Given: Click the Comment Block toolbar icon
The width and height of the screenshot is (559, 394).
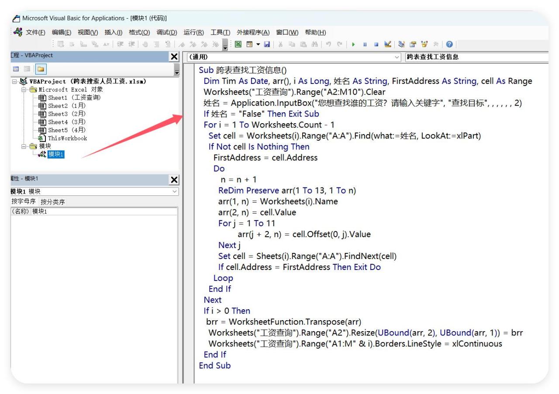Looking at the screenshot, I should pyautogui.click(x=157, y=45).
